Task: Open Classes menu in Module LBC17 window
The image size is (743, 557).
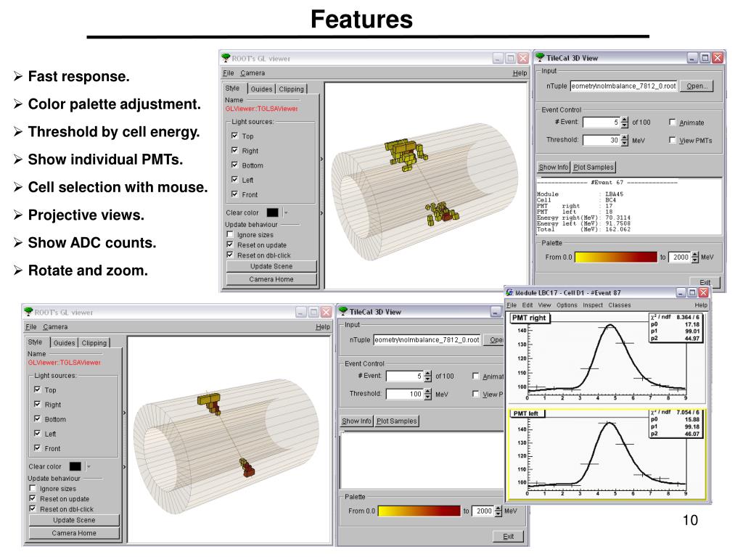Action: pyautogui.click(x=620, y=305)
